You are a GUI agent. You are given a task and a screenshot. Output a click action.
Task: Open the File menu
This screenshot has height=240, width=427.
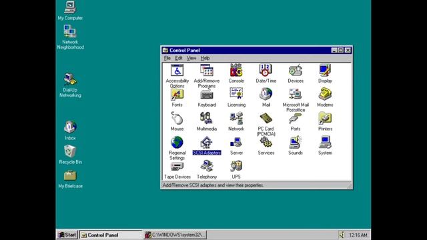click(x=167, y=58)
